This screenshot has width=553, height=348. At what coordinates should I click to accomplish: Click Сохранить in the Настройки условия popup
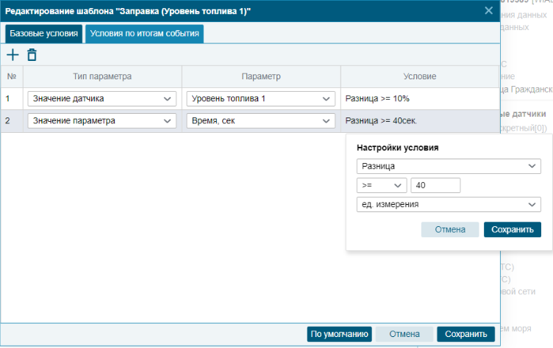coord(512,230)
